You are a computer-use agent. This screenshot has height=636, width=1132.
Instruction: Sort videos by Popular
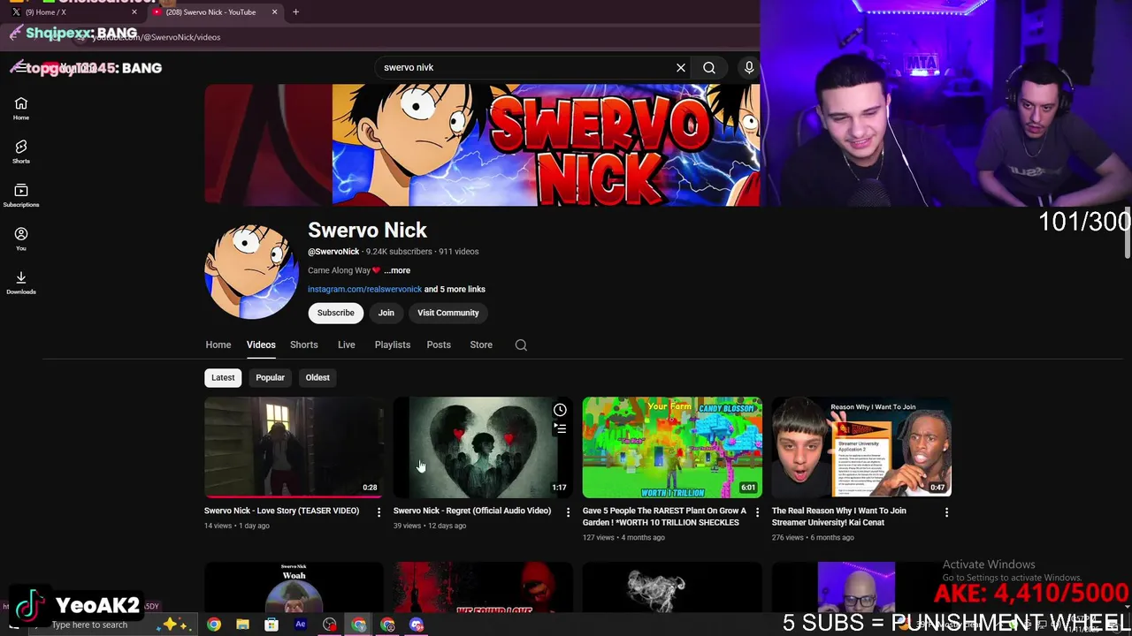[x=270, y=377]
